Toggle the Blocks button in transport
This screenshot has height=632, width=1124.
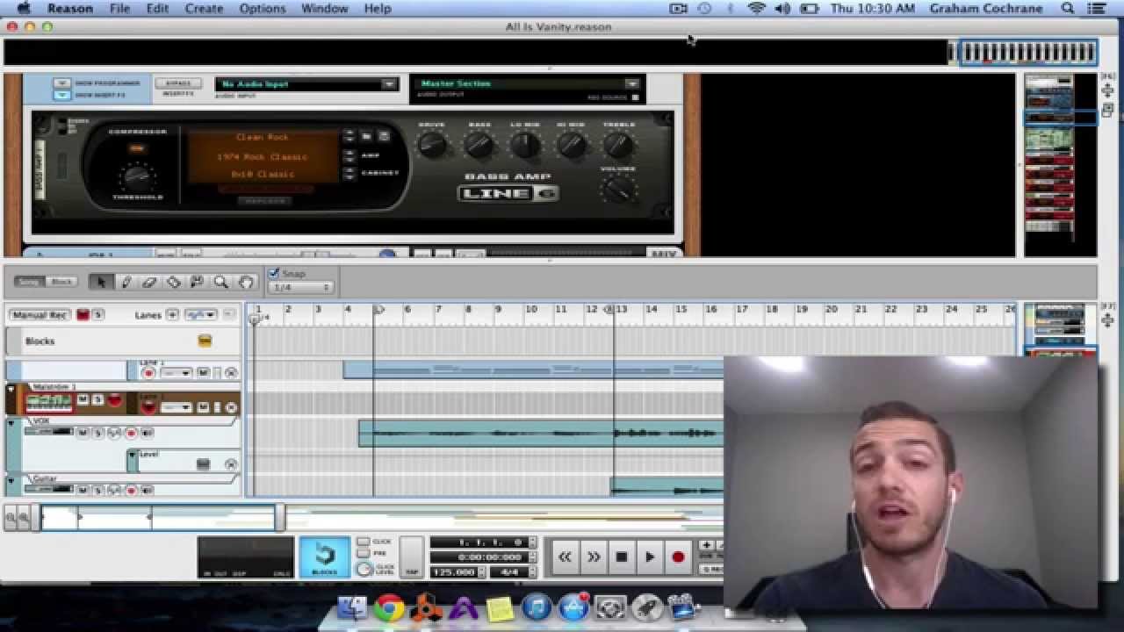point(324,557)
